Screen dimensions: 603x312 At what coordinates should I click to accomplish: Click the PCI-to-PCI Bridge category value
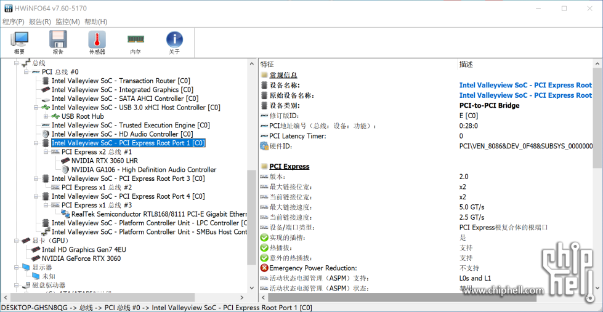tap(489, 105)
